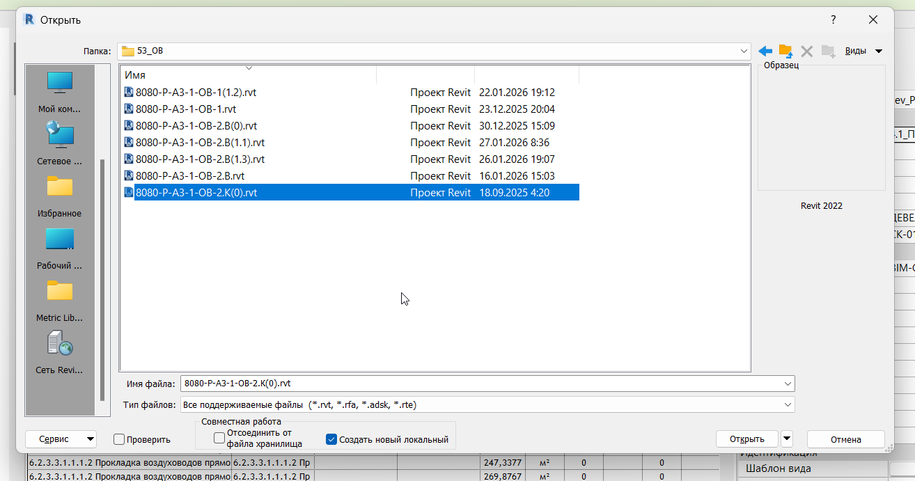This screenshot has height=481, width=915.
Task: Click date 27.01.2026 8:36
Action: pos(514,142)
